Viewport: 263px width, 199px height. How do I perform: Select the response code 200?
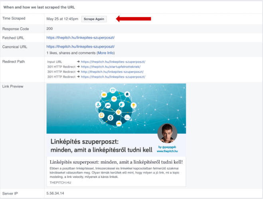pos(49,29)
